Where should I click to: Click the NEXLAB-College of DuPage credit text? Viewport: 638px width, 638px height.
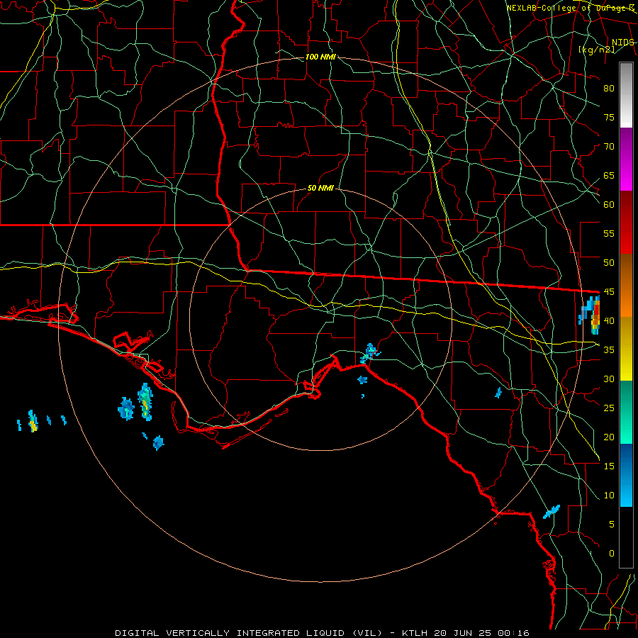tap(571, 8)
